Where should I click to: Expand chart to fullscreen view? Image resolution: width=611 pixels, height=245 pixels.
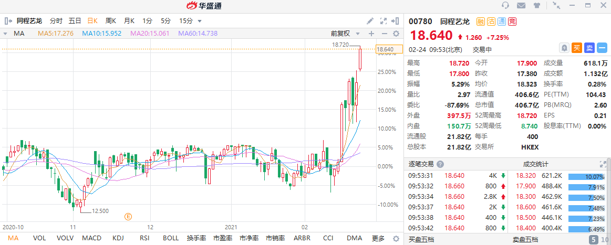(x=384, y=21)
